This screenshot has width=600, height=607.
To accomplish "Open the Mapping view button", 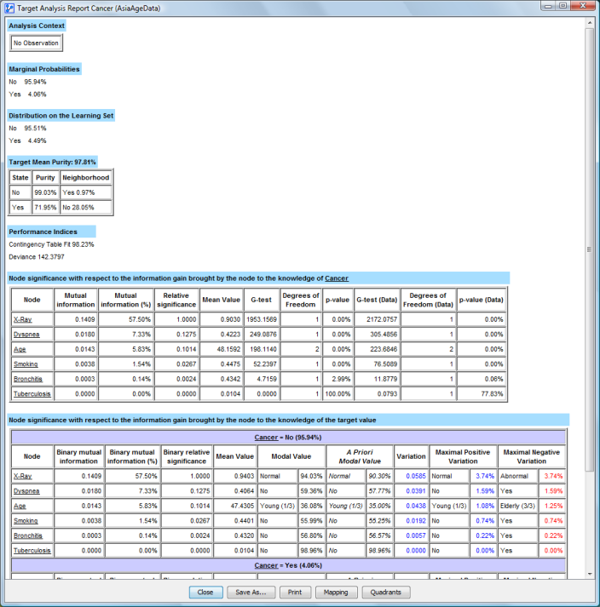I will [336, 592].
